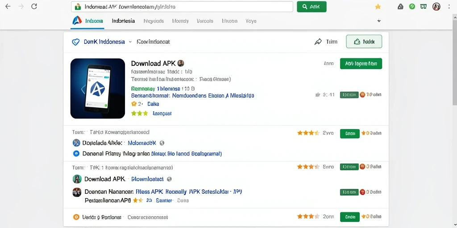Screen dimensions: 457x228
Task: Open the user profile avatar
Action: pyautogui.click(x=436, y=6)
